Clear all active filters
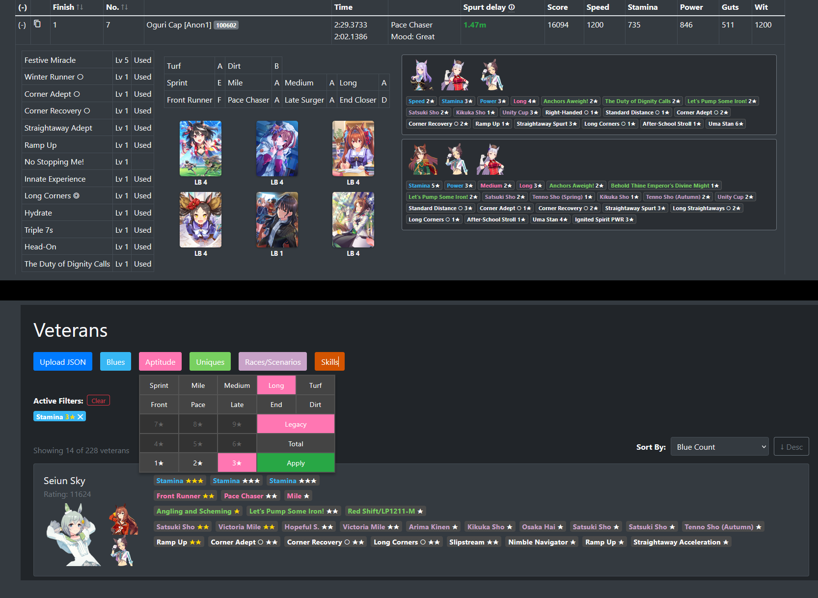Image resolution: width=818 pixels, height=598 pixels. point(98,401)
